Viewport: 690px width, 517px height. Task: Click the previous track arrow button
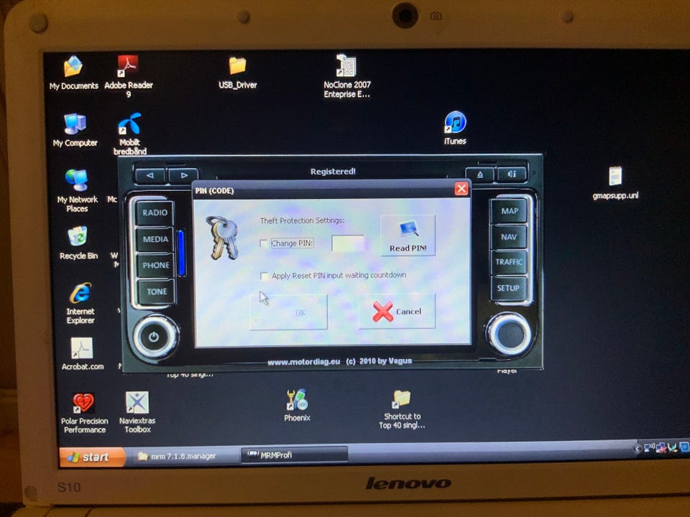[x=150, y=175]
